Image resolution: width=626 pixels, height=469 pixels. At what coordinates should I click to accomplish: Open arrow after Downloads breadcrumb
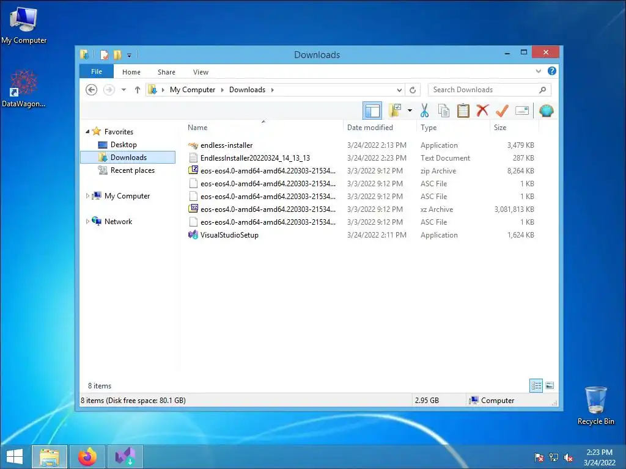pyautogui.click(x=272, y=90)
